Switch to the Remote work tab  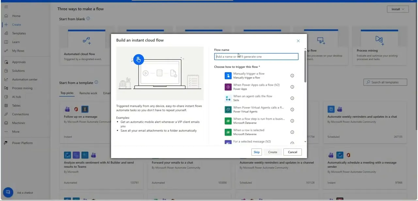88,93
